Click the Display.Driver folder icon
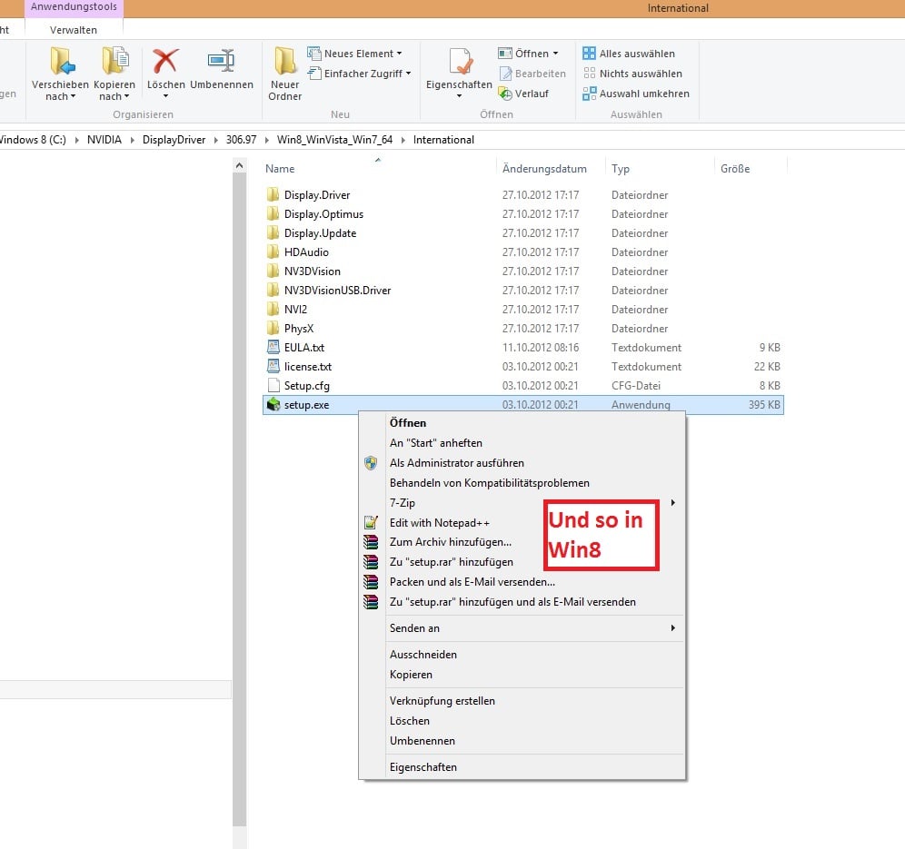Viewport: 905px width, 849px height. [273, 194]
